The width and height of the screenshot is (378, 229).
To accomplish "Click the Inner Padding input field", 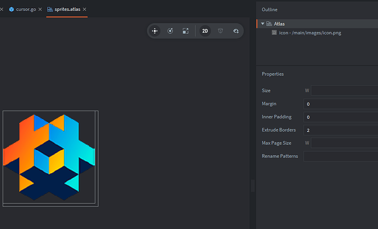I will [x=341, y=117].
